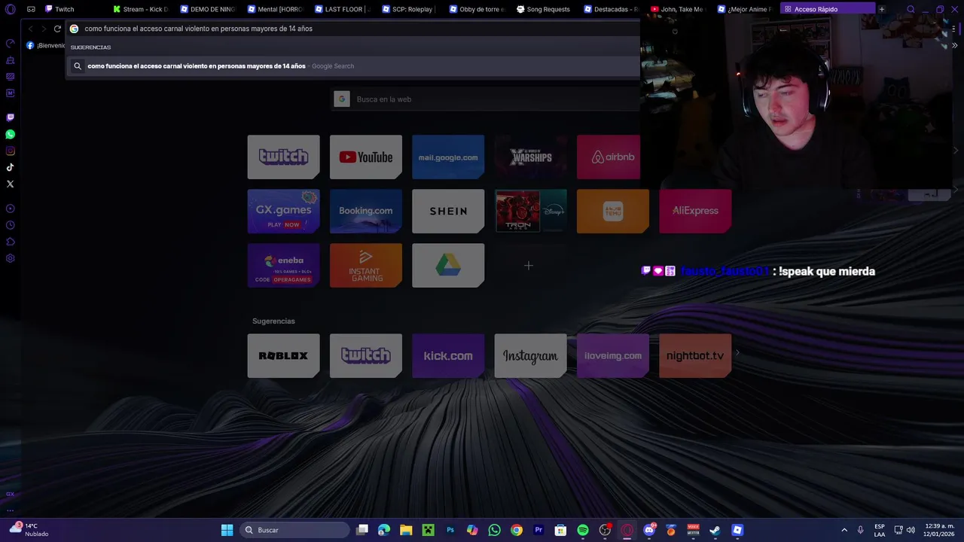
Task: Open Google Chrome from the taskbar
Action: pyautogui.click(x=517, y=530)
